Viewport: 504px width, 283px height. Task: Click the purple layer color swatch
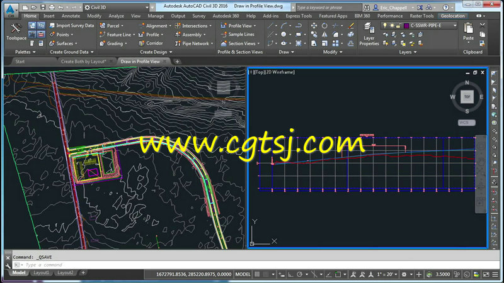point(406,25)
